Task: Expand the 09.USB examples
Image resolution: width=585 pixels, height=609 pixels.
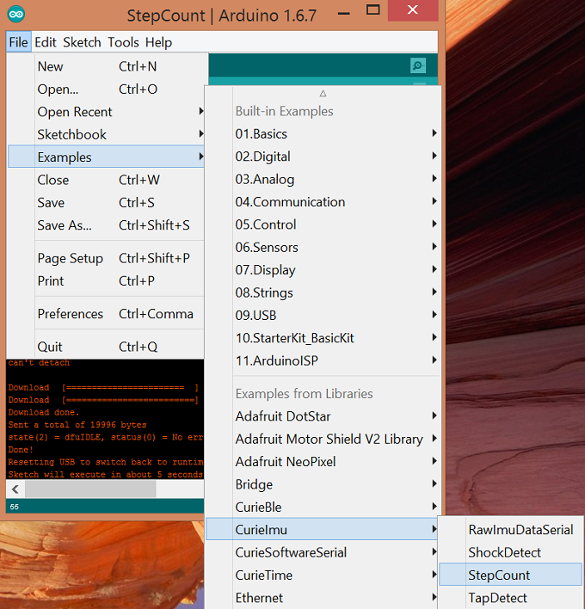Action: [323, 316]
